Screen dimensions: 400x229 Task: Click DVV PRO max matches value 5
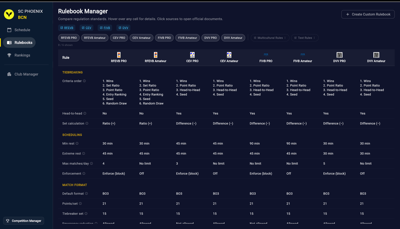(324, 163)
